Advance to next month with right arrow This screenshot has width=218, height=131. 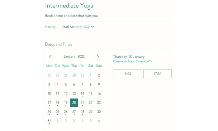[x=98, y=57]
